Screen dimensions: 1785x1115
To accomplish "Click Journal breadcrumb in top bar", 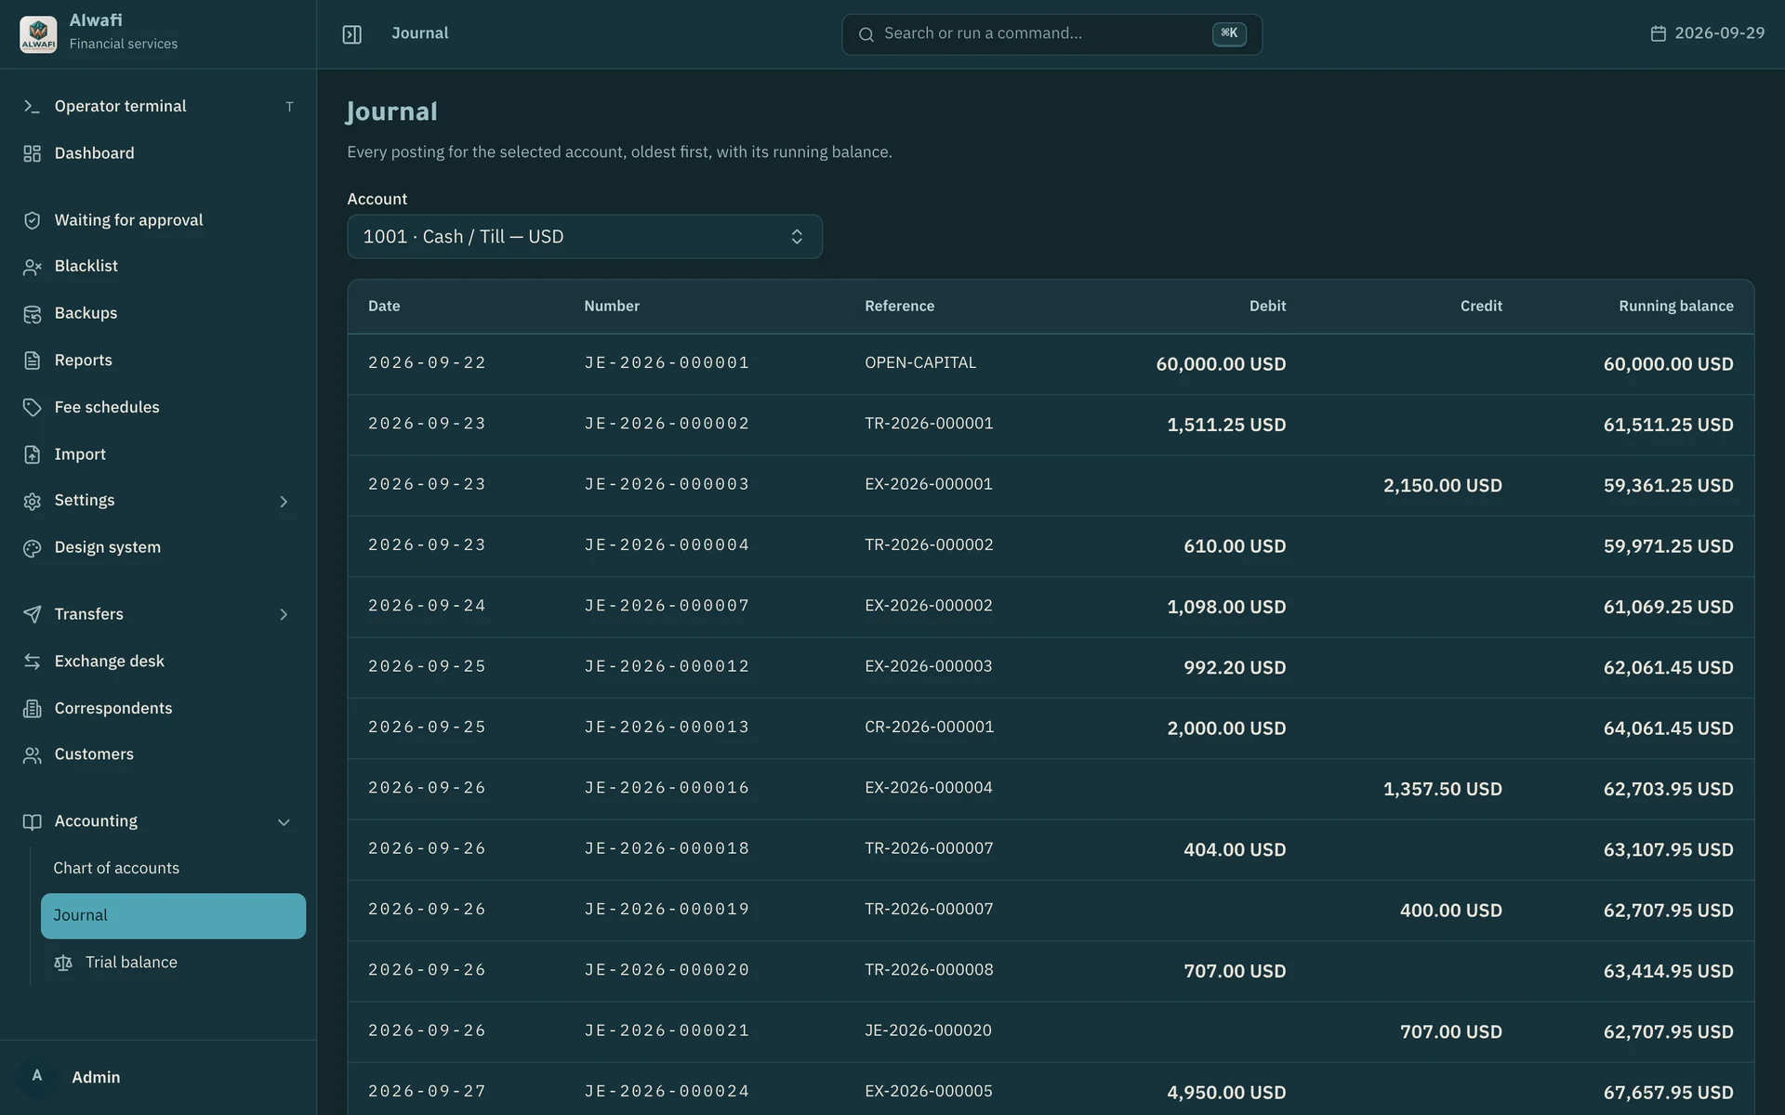I will (419, 33).
